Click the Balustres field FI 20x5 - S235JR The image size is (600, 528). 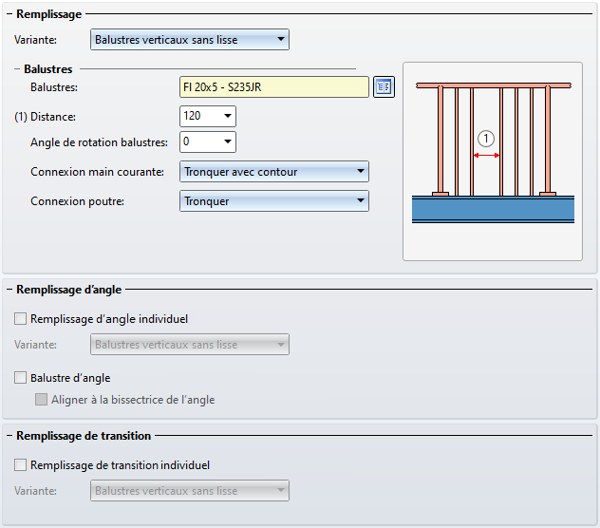(273, 86)
